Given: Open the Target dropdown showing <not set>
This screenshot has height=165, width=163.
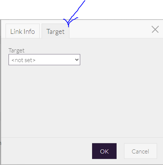Looking at the screenshot, I should (x=44, y=59).
